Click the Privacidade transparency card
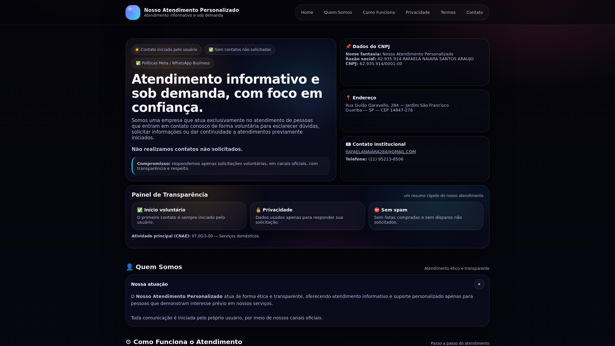The width and height of the screenshot is (615, 346). coord(307,216)
